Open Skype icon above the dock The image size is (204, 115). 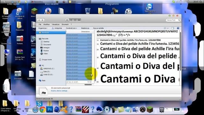39,103
